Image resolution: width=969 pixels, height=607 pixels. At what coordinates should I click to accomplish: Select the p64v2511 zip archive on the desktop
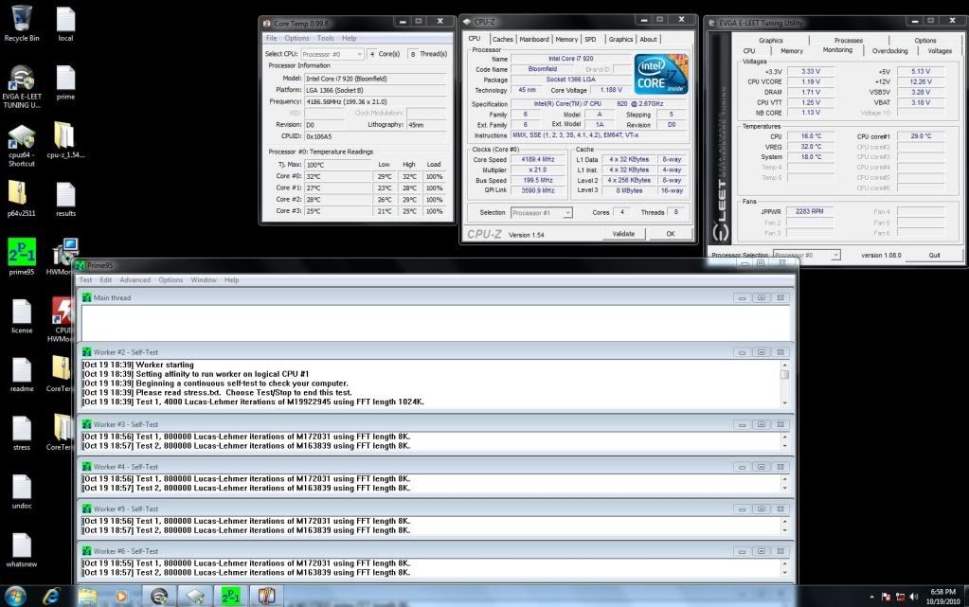[x=22, y=199]
